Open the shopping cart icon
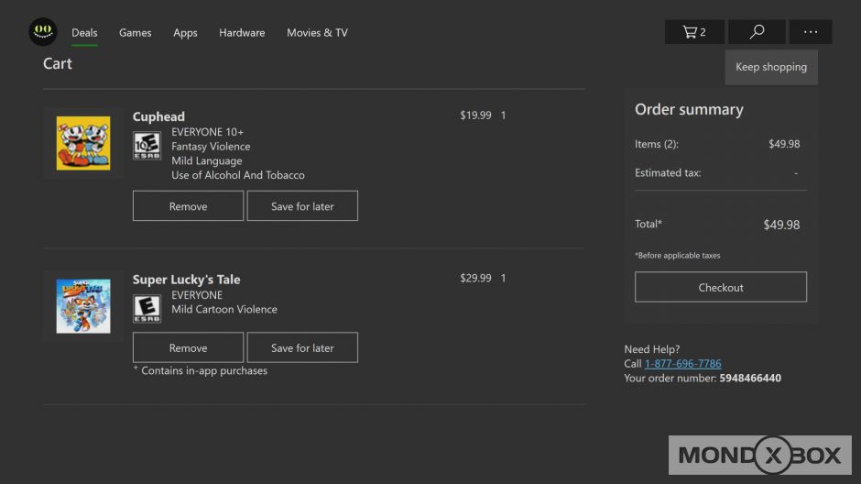The height and width of the screenshot is (484, 861). [x=694, y=32]
